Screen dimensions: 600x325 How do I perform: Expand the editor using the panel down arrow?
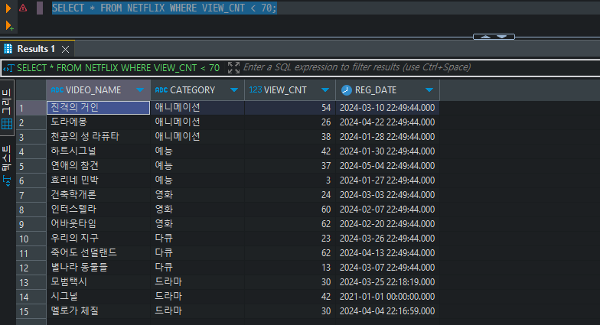[502, 37]
